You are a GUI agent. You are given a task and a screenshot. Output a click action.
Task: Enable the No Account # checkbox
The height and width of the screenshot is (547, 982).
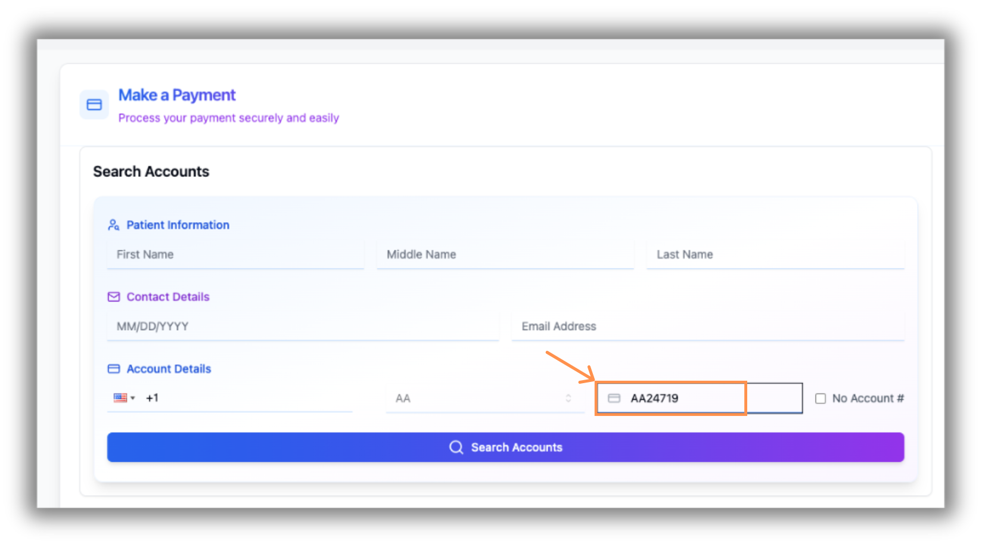821,399
